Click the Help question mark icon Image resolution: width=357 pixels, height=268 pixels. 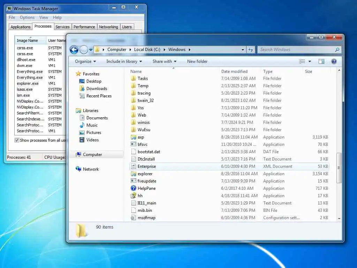coord(334,61)
